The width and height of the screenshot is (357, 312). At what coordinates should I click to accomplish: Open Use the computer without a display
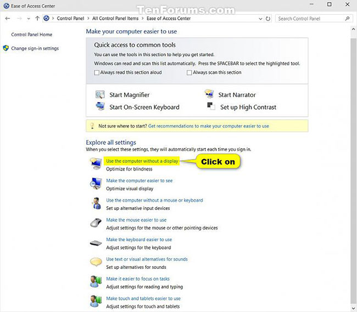pyautogui.click(x=142, y=161)
